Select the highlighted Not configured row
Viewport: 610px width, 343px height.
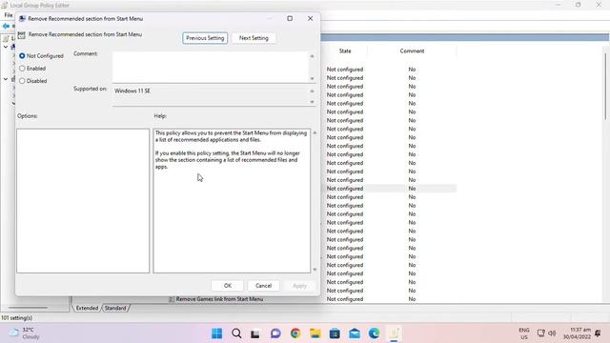click(389, 189)
